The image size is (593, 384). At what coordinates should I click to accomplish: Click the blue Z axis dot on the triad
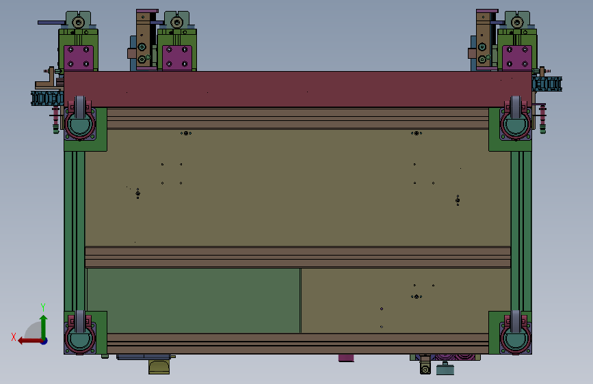click(x=44, y=341)
